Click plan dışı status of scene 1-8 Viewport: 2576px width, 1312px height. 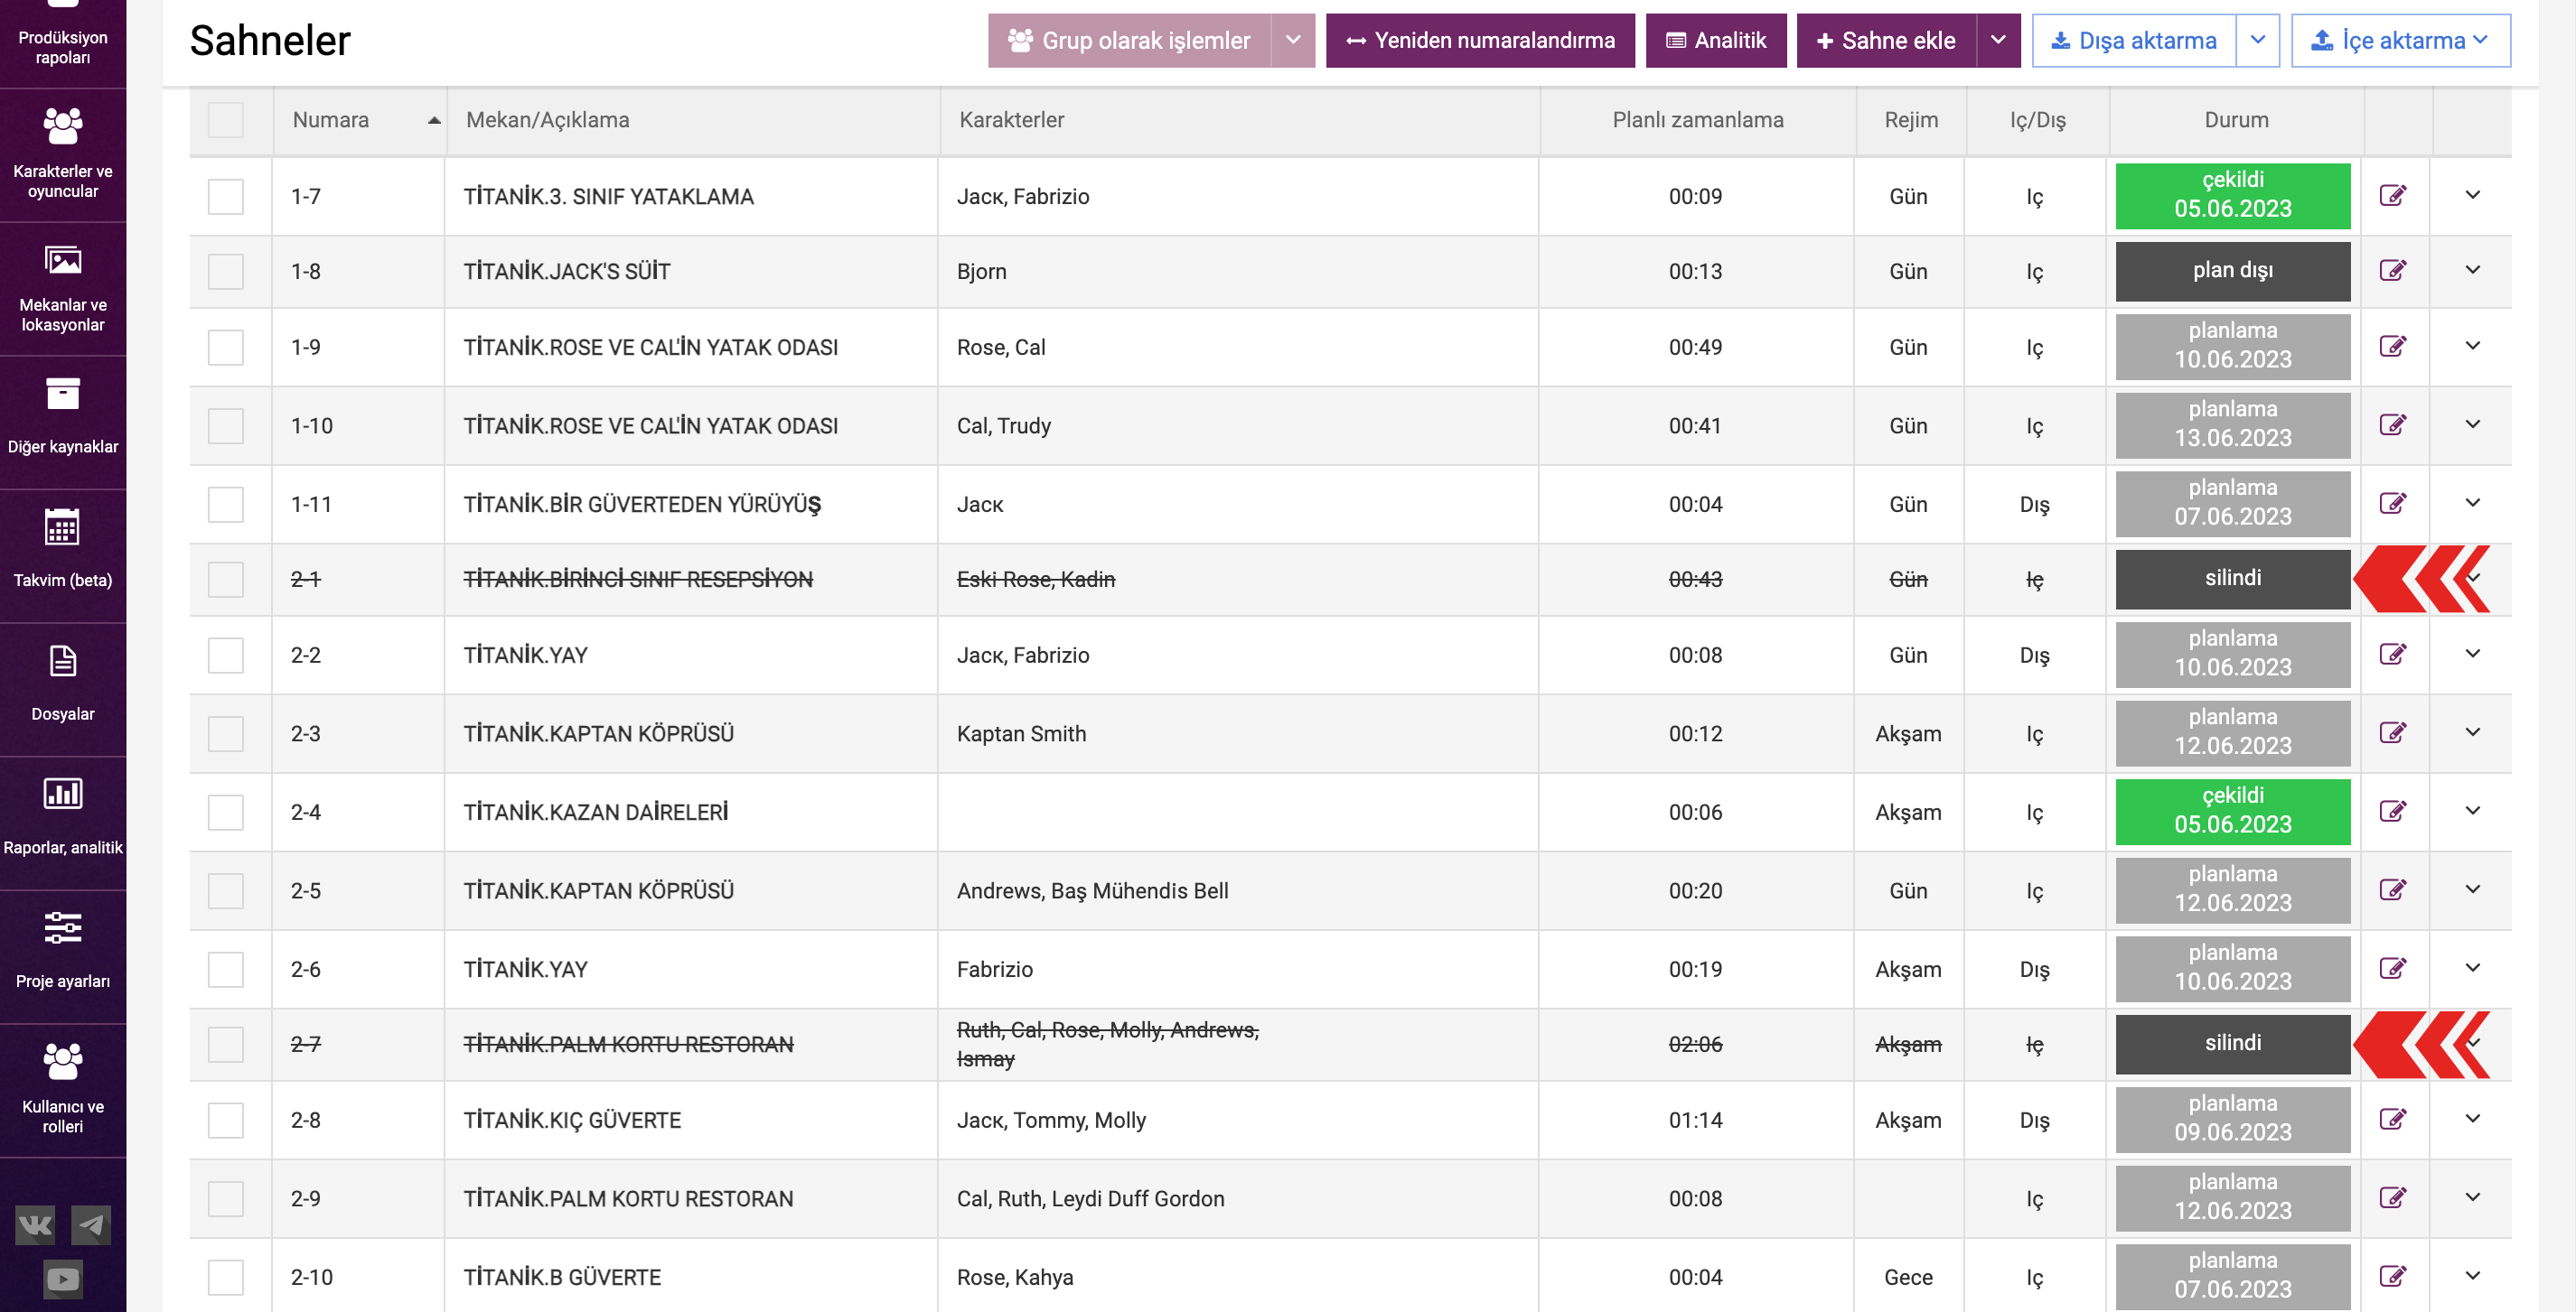2233,271
